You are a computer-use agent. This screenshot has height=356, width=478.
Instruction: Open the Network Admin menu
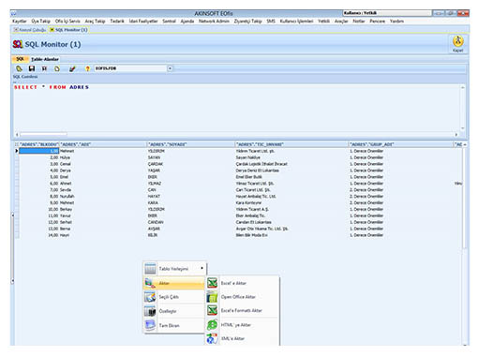click(214, 22)
